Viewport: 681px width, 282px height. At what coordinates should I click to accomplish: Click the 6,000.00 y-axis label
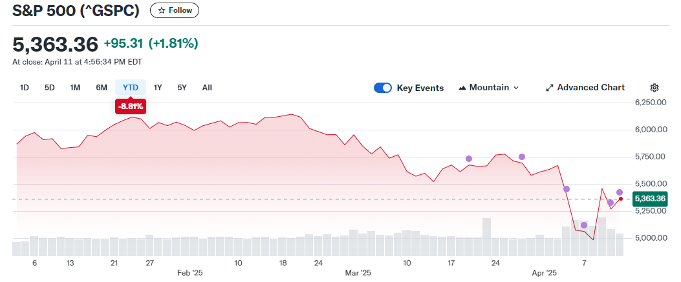click(x=650, y=130)
